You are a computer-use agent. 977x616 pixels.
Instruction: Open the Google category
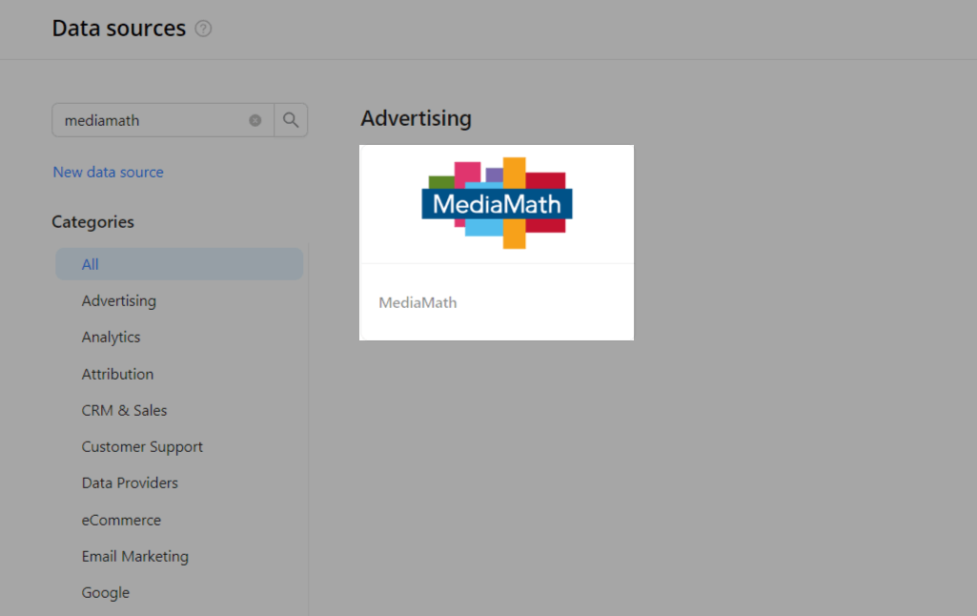tap(106, 593)
